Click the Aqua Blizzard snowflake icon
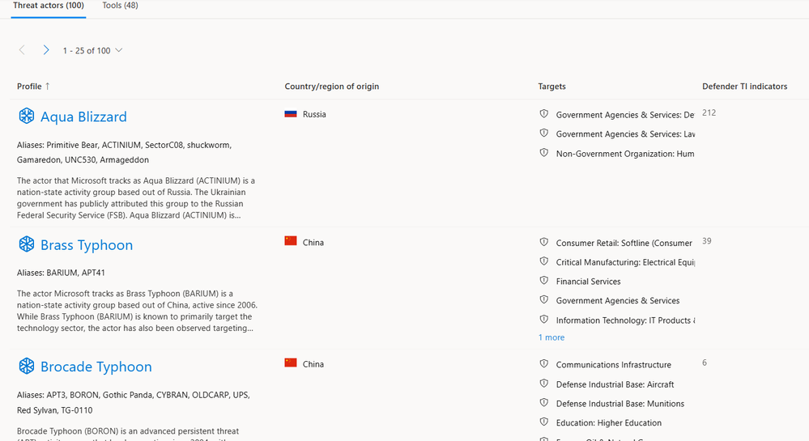 [26, 116]
